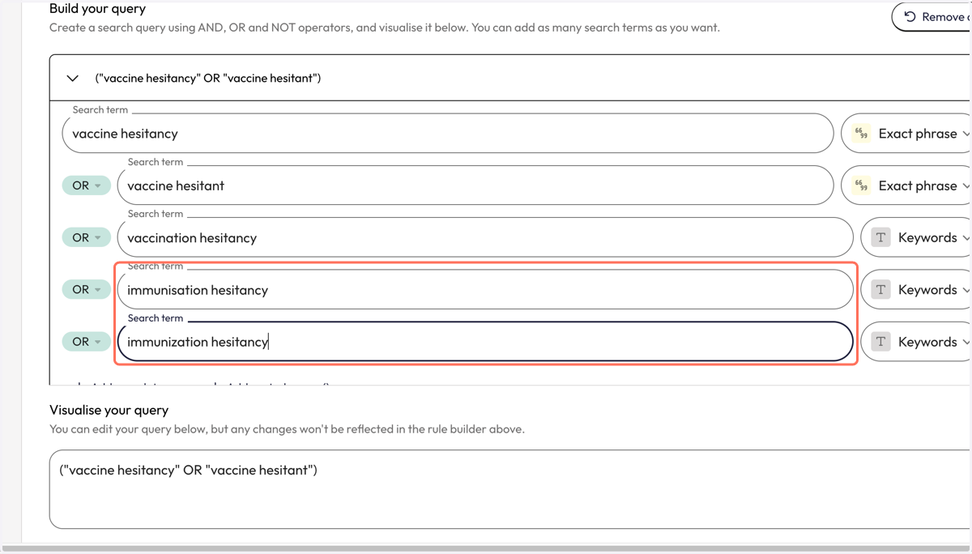The image size is (972, 554).
Task: Click the undo arrow icon on Remove button
Action: (910, 16)
